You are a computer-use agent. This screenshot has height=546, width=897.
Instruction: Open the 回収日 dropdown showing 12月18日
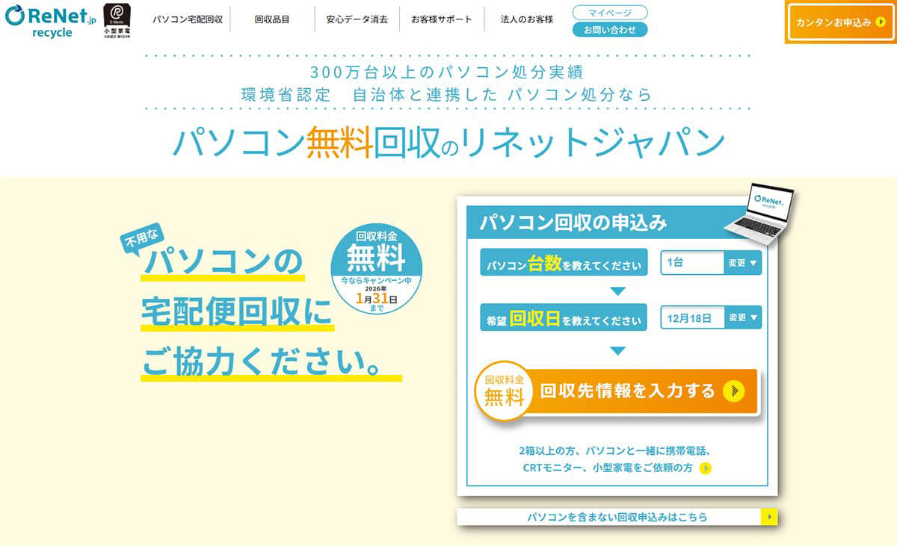(x=711, y=317)
